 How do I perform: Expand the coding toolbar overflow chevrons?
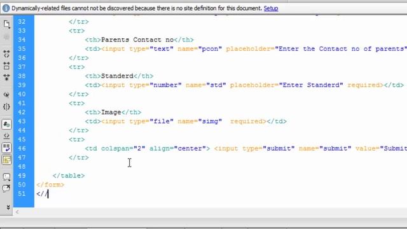8,207
